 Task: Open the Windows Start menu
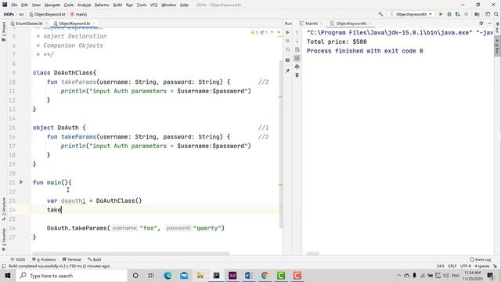pyautogui.click(x=8, y=276)
